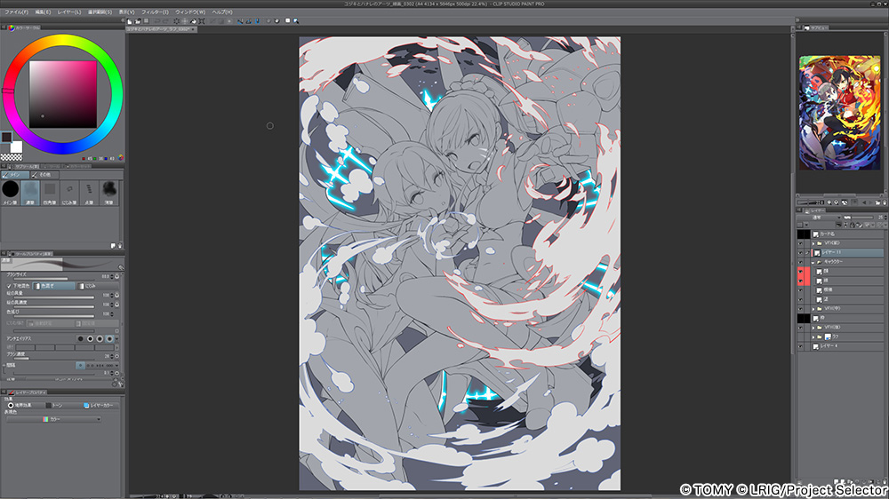
Task: Click the Navigator artwork thumbnail
Action: pos(840,113)
